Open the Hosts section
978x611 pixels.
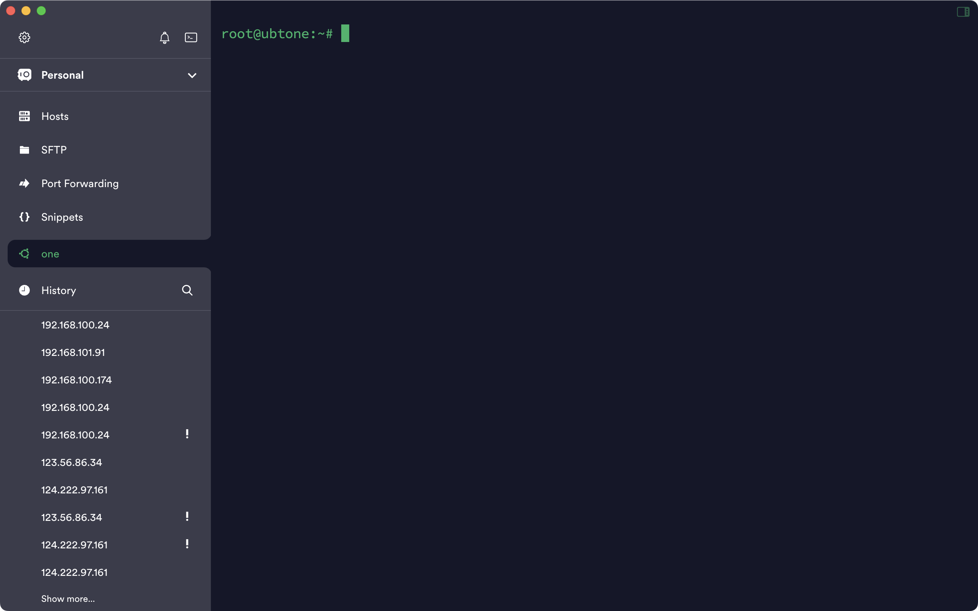click(55, 116)
